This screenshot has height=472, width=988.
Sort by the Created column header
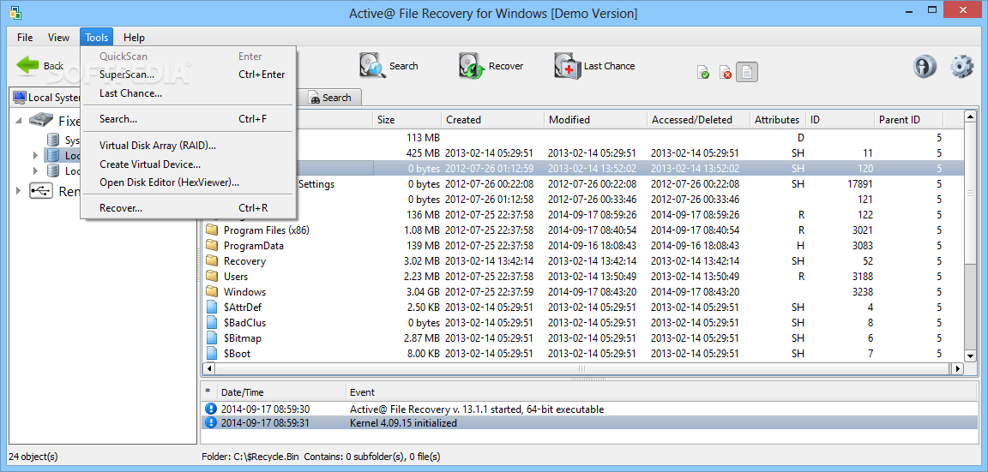tap(493, 120)
